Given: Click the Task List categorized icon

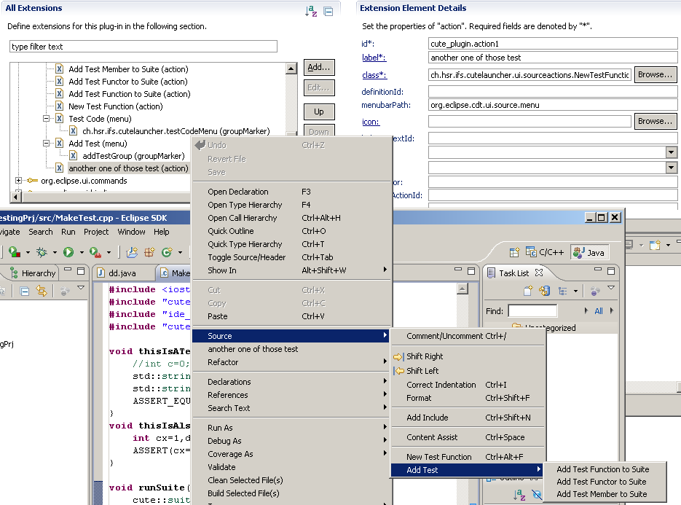Looking at the screenshot, I should pyautogui.click(x=563, y=291).
